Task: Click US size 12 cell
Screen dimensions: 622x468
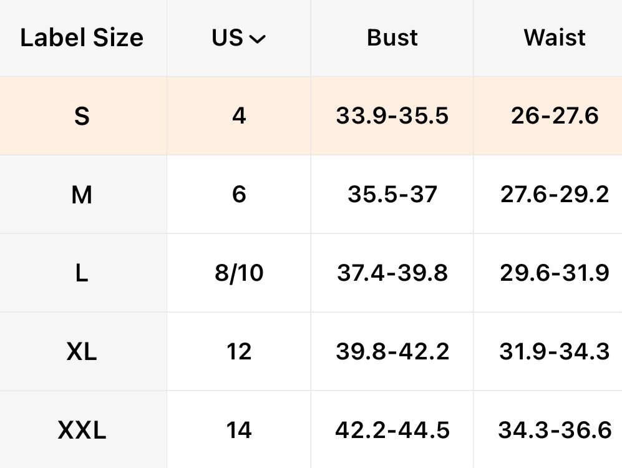Action: (239, 352)
